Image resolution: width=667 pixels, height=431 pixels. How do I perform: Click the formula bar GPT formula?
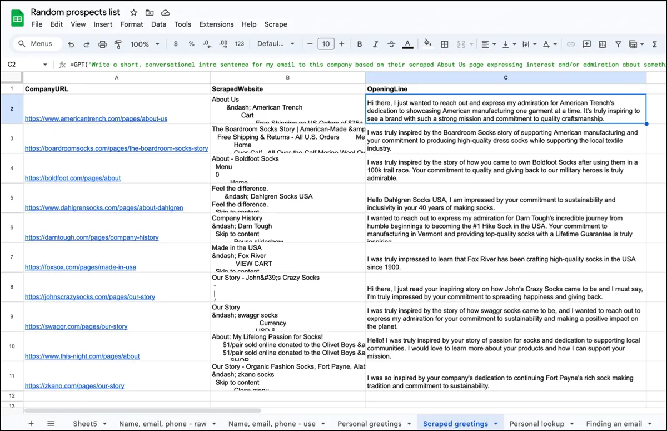pos(367,65)
